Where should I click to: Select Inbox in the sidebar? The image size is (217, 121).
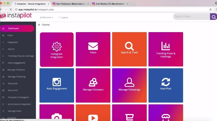tap(10, 35)
